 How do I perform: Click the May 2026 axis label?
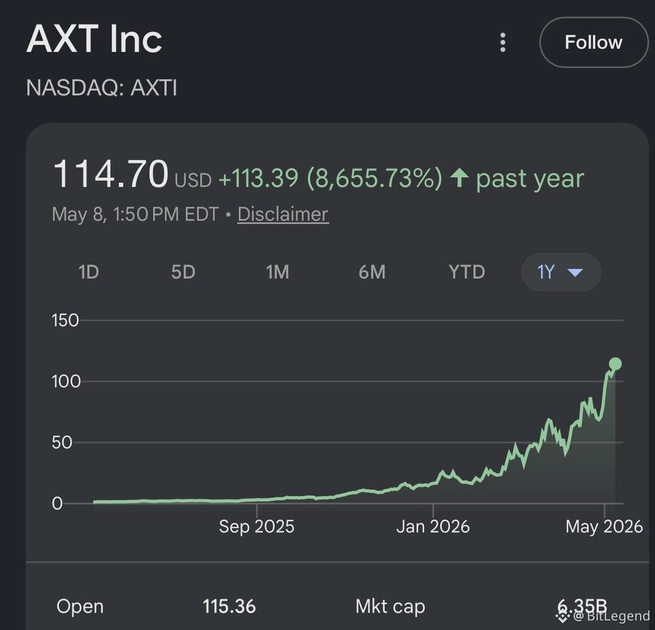604,526
